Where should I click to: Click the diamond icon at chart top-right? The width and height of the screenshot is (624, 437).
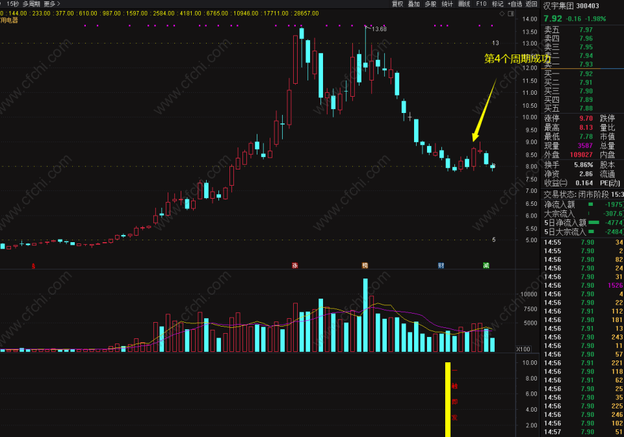(502, 14)
